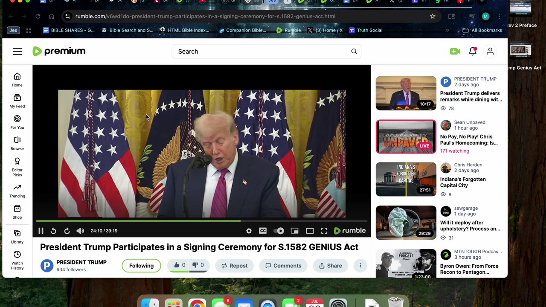Viewport: 546px width, 307px height.
Task: Open the PRESIDENT TRUMP channel name
Action: click(x=81, y=262)
